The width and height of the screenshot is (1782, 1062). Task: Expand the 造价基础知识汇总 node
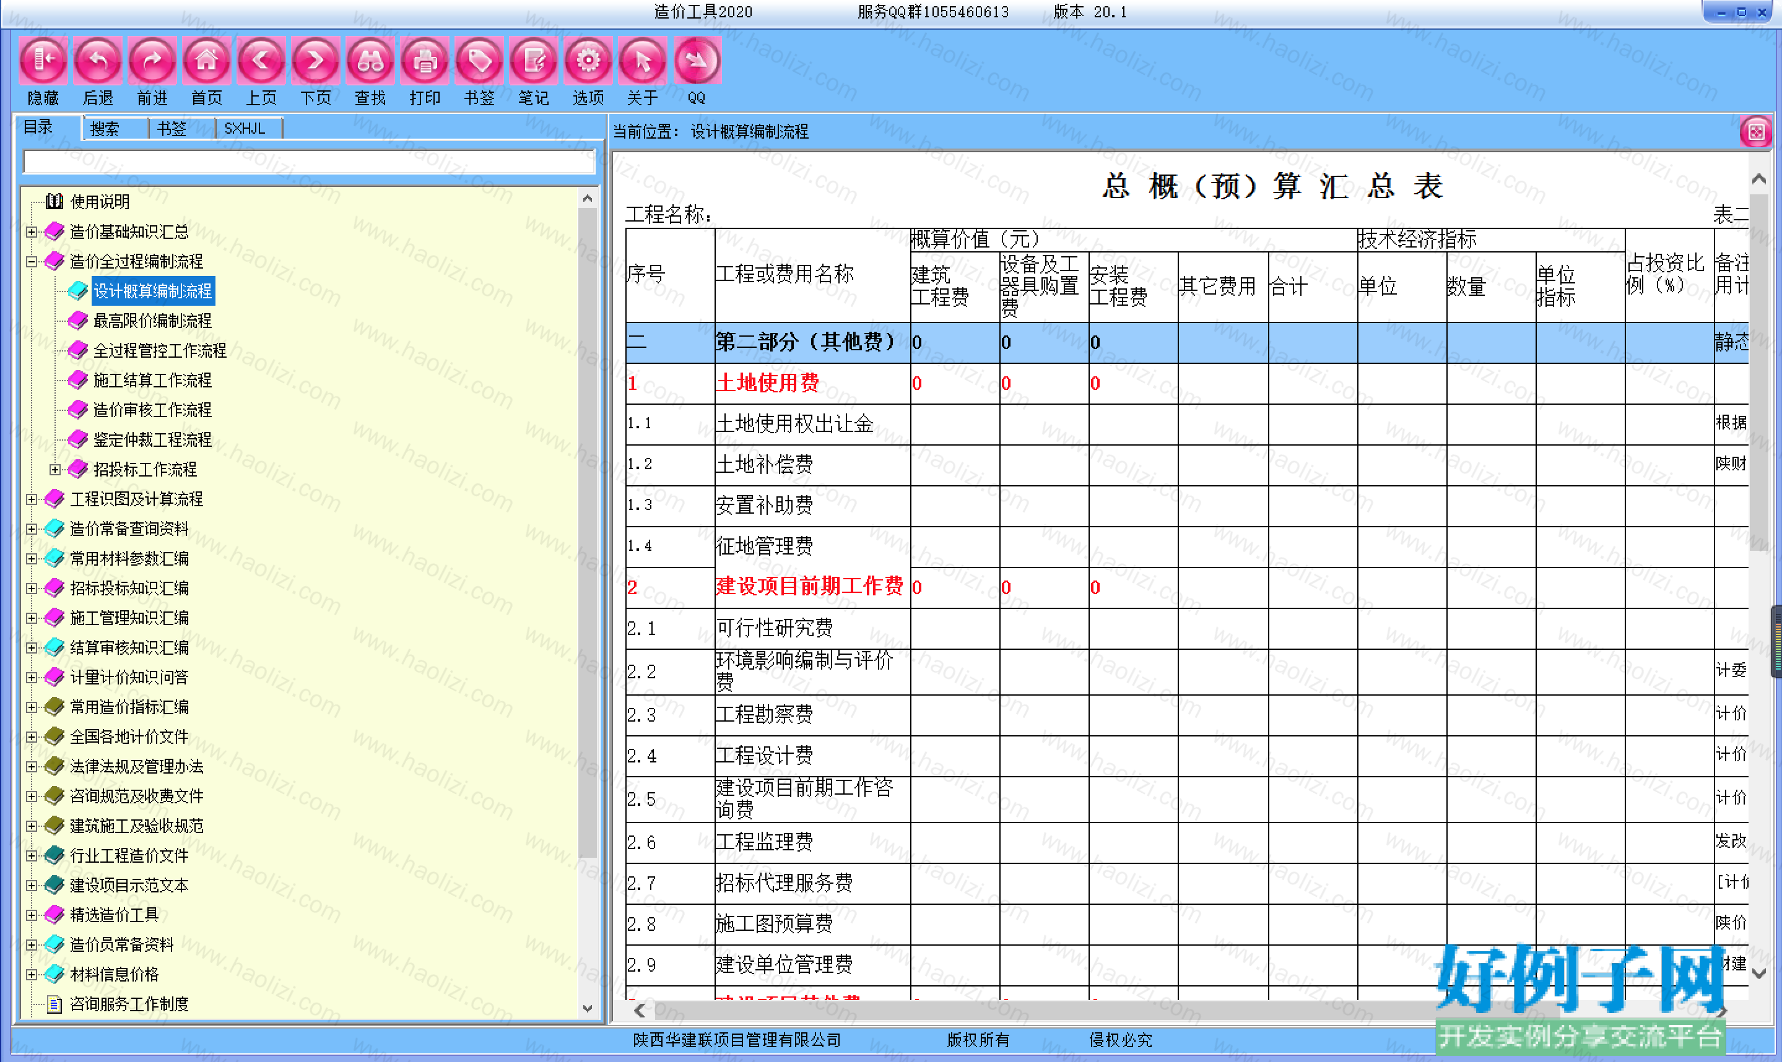point(32,232)
